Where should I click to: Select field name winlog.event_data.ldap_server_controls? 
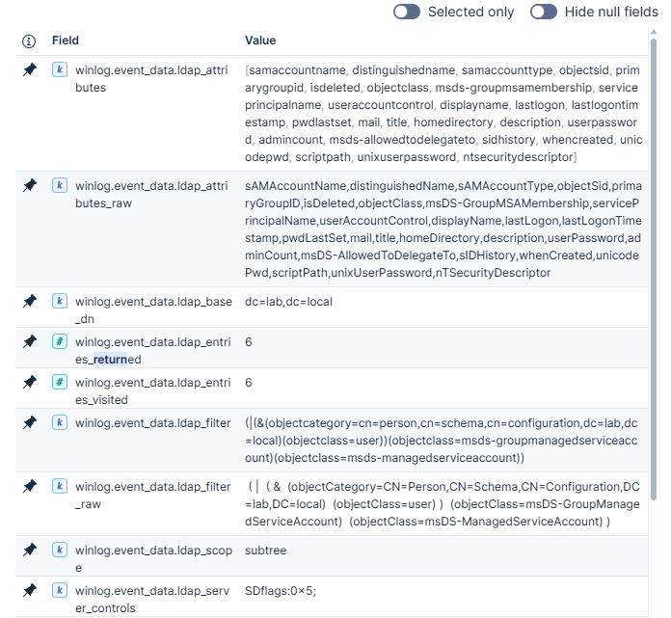pyautogui.click(x=152, y=600)
